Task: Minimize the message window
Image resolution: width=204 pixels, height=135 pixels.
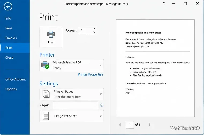Action: pyautogui.click(x=173, y=4)
